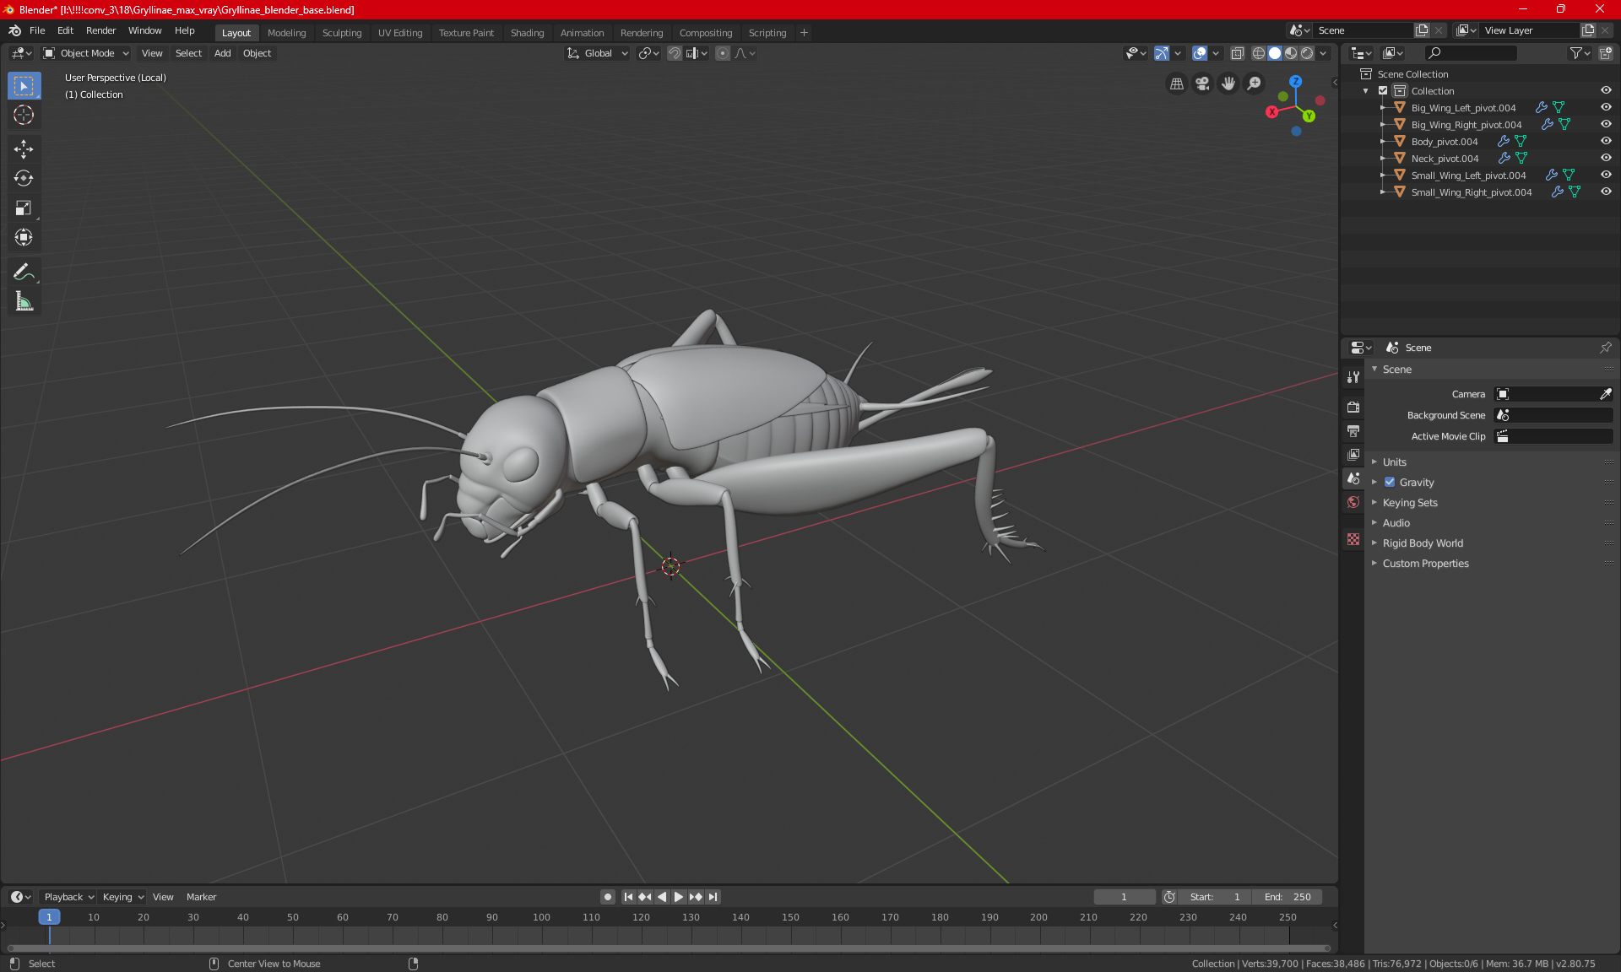Switch to material preview shading

click(1291, 53)
